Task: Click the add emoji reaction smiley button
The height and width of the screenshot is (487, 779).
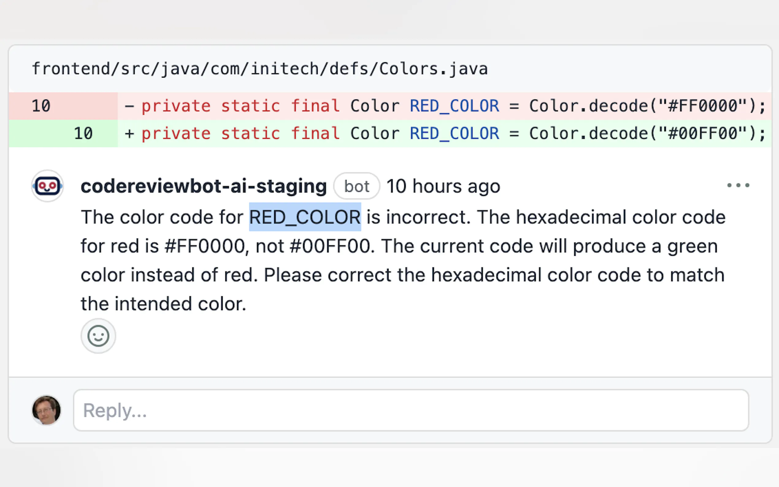Action: (98, 336)
